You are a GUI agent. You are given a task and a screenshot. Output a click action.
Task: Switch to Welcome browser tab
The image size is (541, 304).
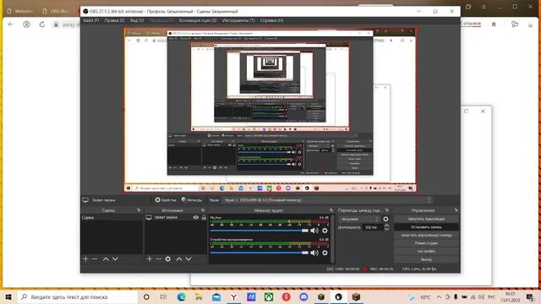pos(20,11)
